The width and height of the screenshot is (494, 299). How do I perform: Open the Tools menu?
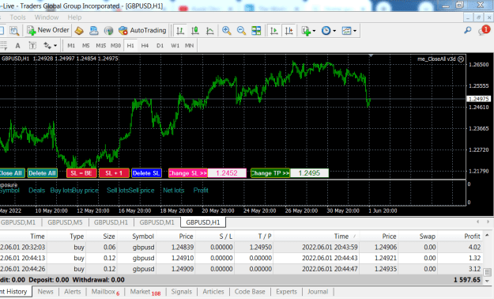point(17,17)
